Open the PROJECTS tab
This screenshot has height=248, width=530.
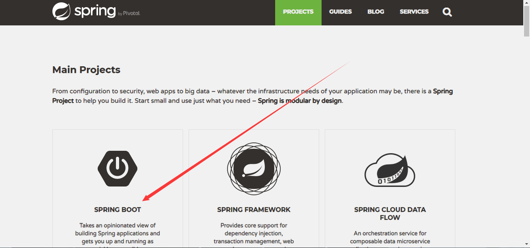click(298, 13)
